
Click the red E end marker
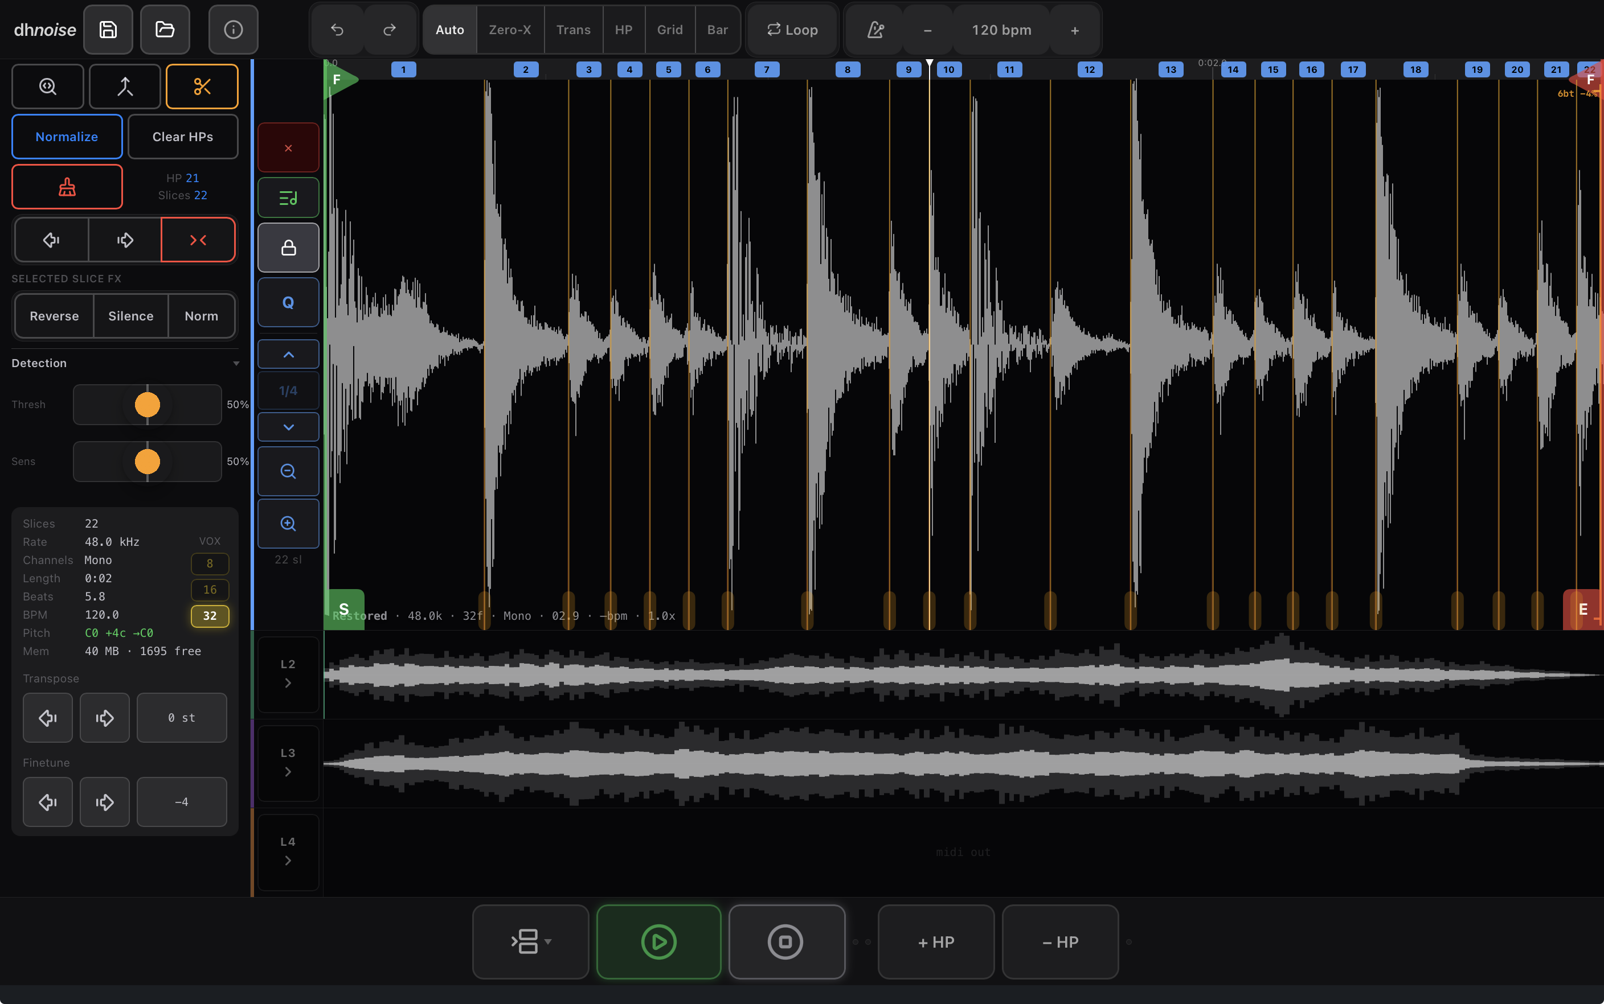click(x=1583, y=609)
